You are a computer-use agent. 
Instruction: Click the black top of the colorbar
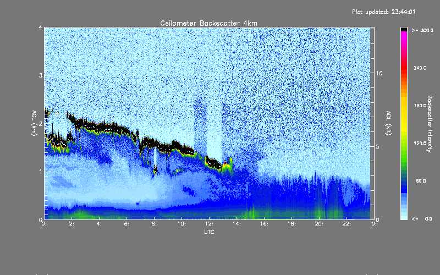tap(404, 29)
